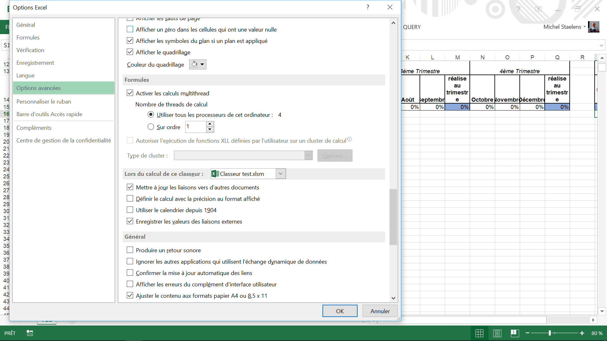Open the Formules options category
Screen dimensions: 607x341
coord(28,38)
